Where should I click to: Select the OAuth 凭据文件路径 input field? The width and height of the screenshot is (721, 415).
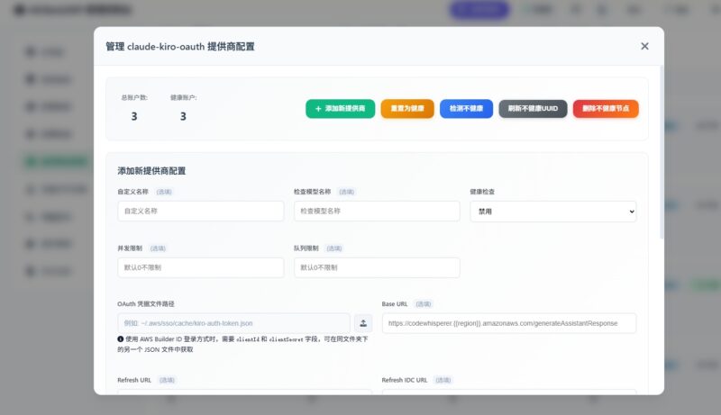233,323
